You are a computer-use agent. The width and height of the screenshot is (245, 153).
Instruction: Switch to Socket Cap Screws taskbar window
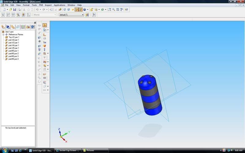tap(68, 151)
